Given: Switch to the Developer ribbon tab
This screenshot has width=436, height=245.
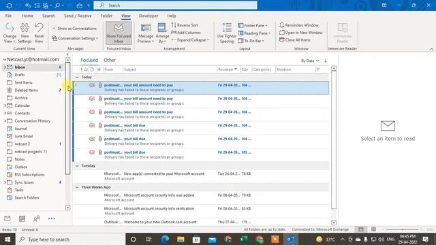Looking at the screenshot, I should tap(149, 16).
